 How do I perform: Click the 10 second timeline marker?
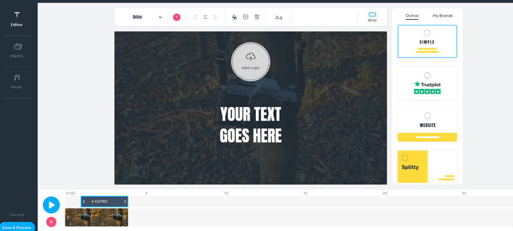[x=226, y=193]
